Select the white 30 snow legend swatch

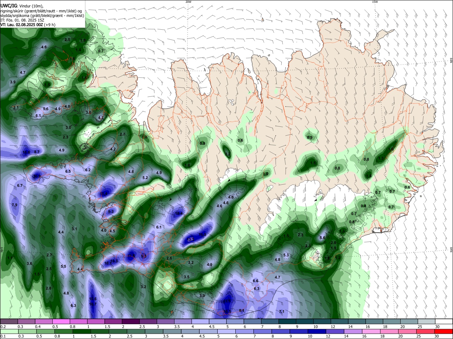tap(444, 322)
